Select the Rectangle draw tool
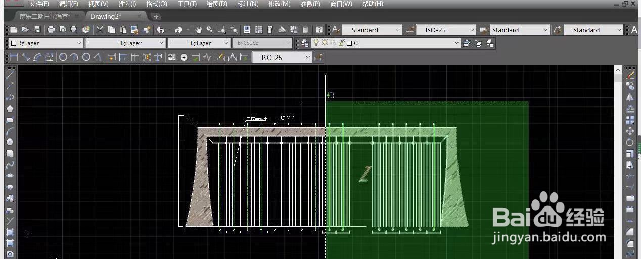Viewport: 641px width, 259px height. (10, 120)
